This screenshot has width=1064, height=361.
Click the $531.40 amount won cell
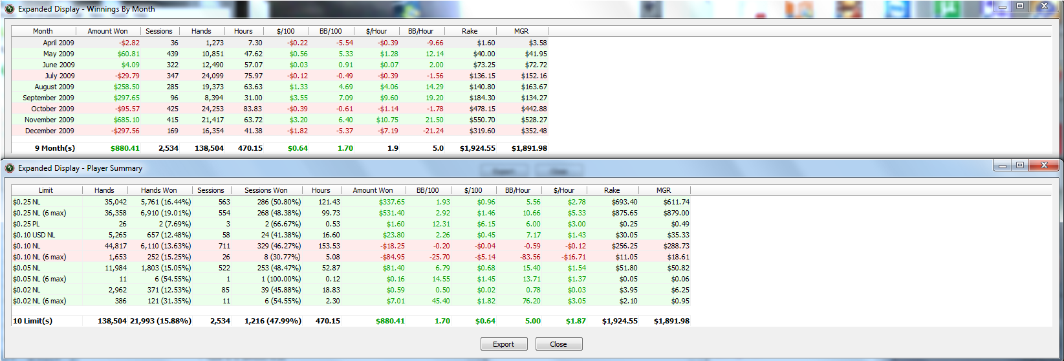(x=392, y=213)
